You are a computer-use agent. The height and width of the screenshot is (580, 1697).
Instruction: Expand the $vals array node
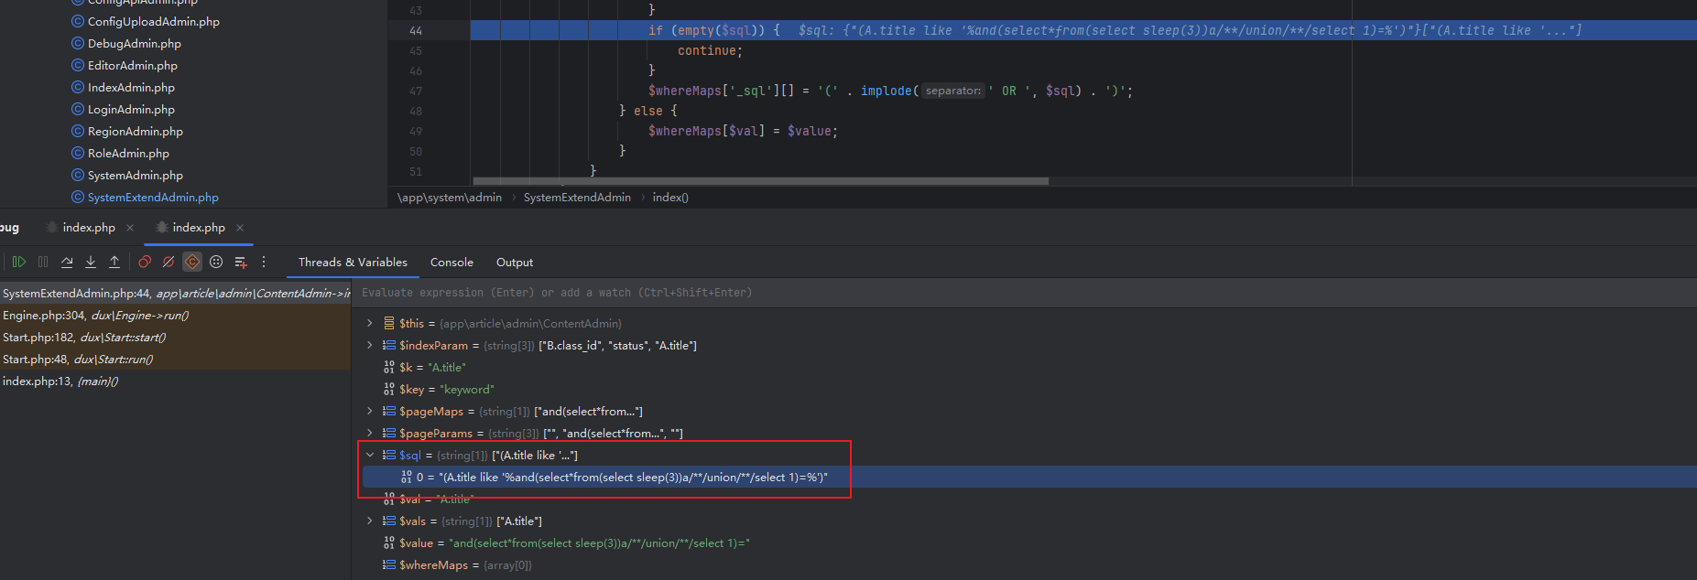(370, 521)
